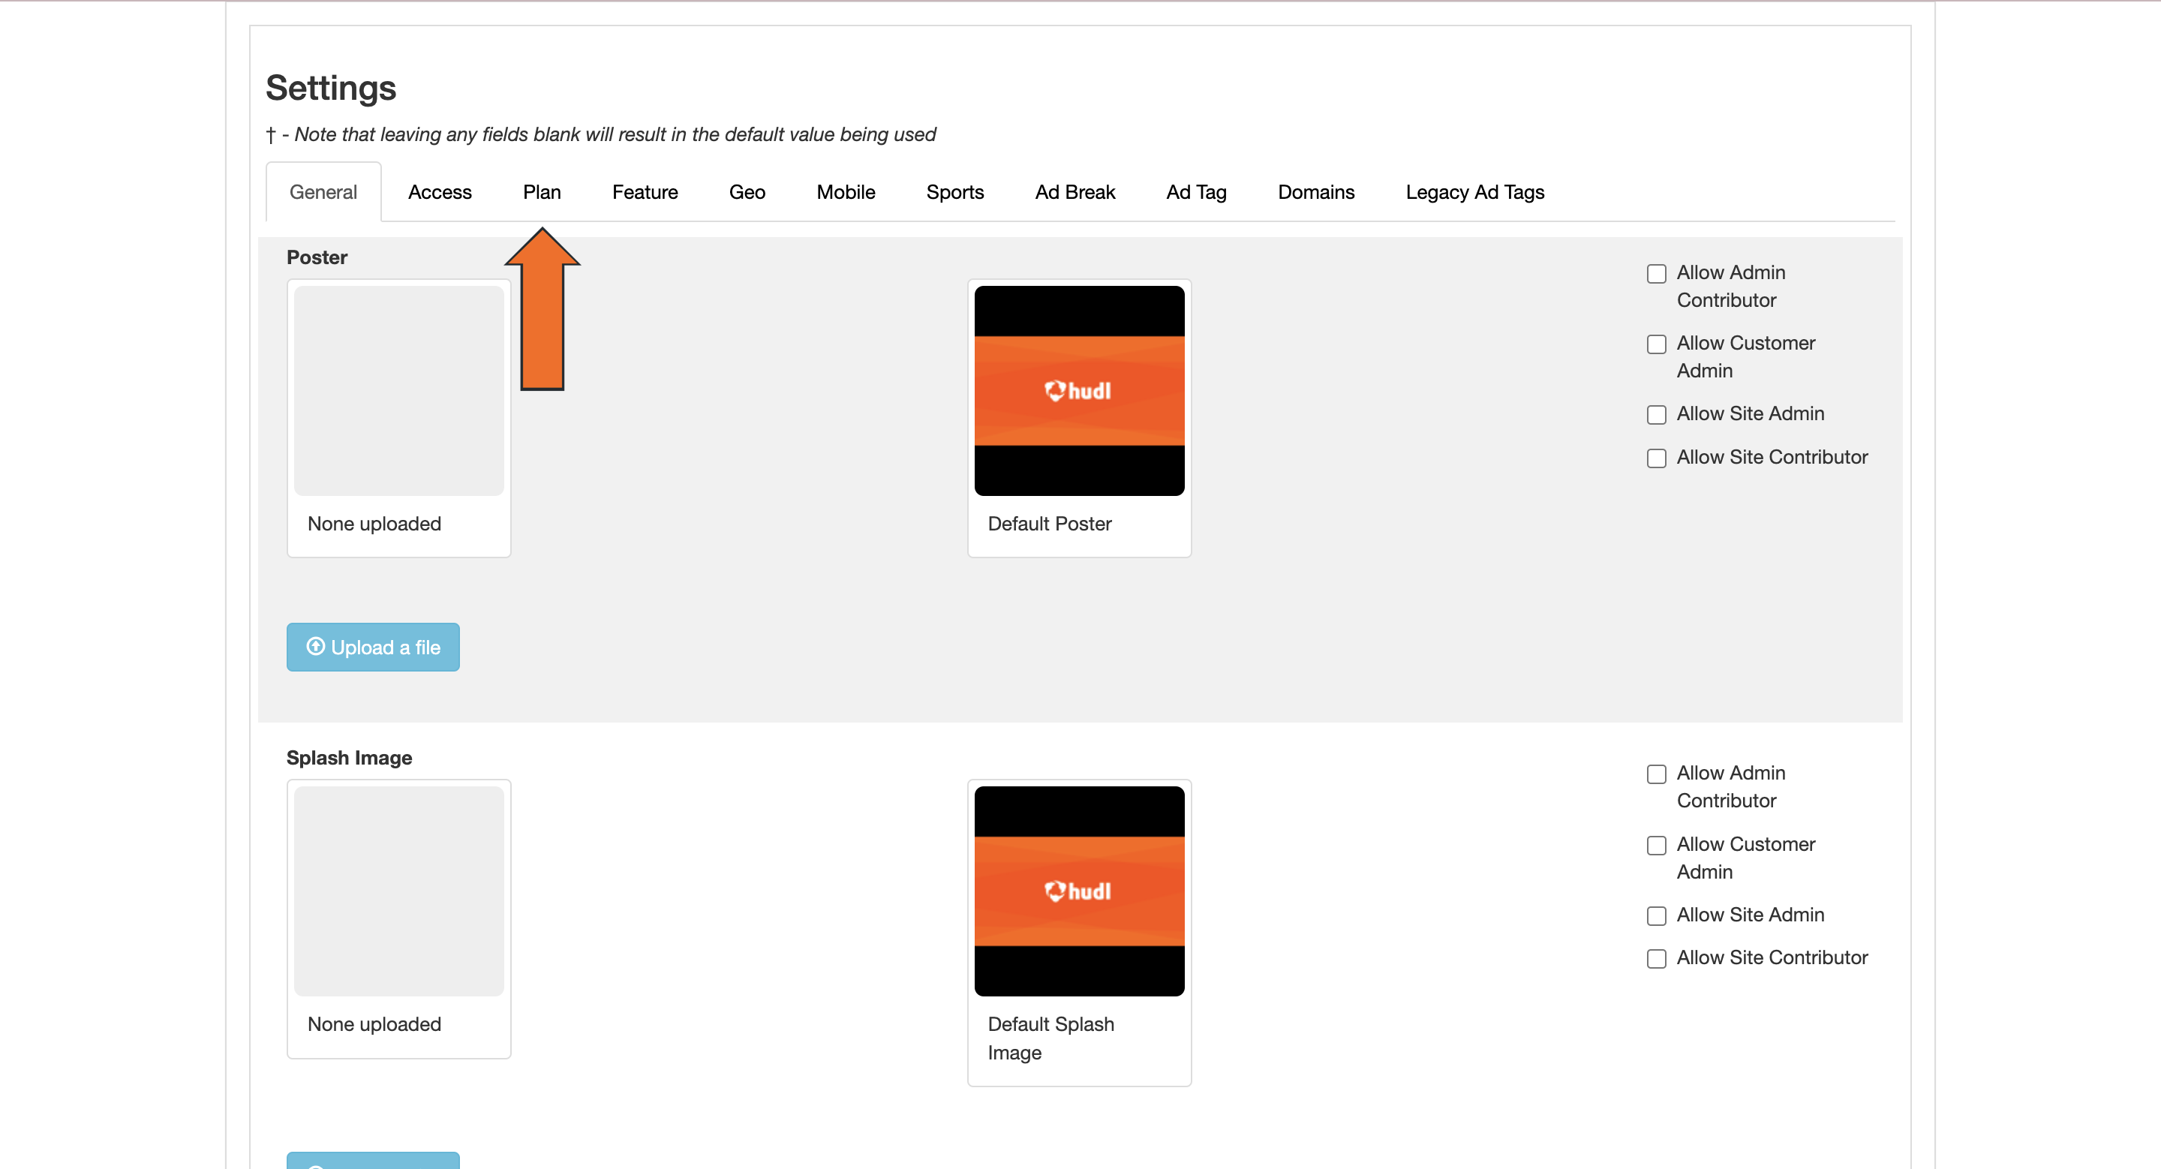The width and height of the screenshot is (2161, 1169).
Task: Toggle Poster Allow Site Admin checkbox
Action: [x=1656, y=415]
